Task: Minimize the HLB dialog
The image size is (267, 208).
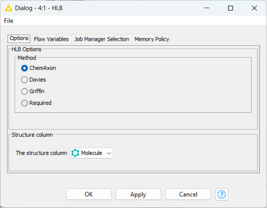Action: coord(207,8)
